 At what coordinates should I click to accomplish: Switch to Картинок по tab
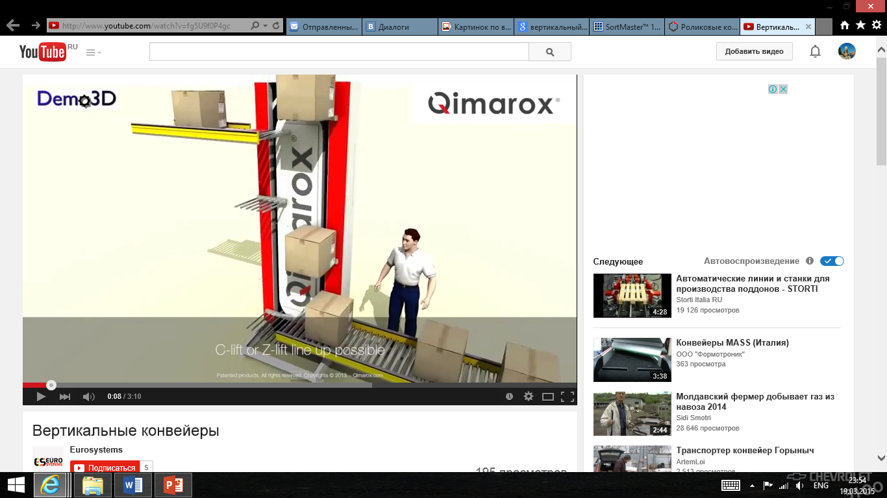pos(476,27)
